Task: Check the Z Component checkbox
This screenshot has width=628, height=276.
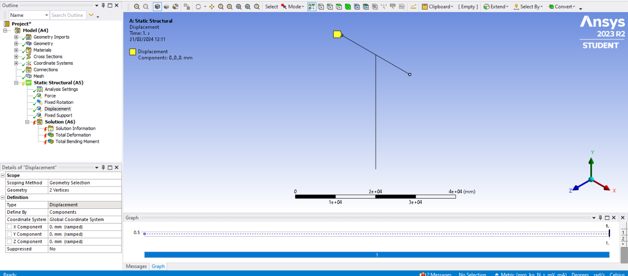Action: tap(9, 241)
